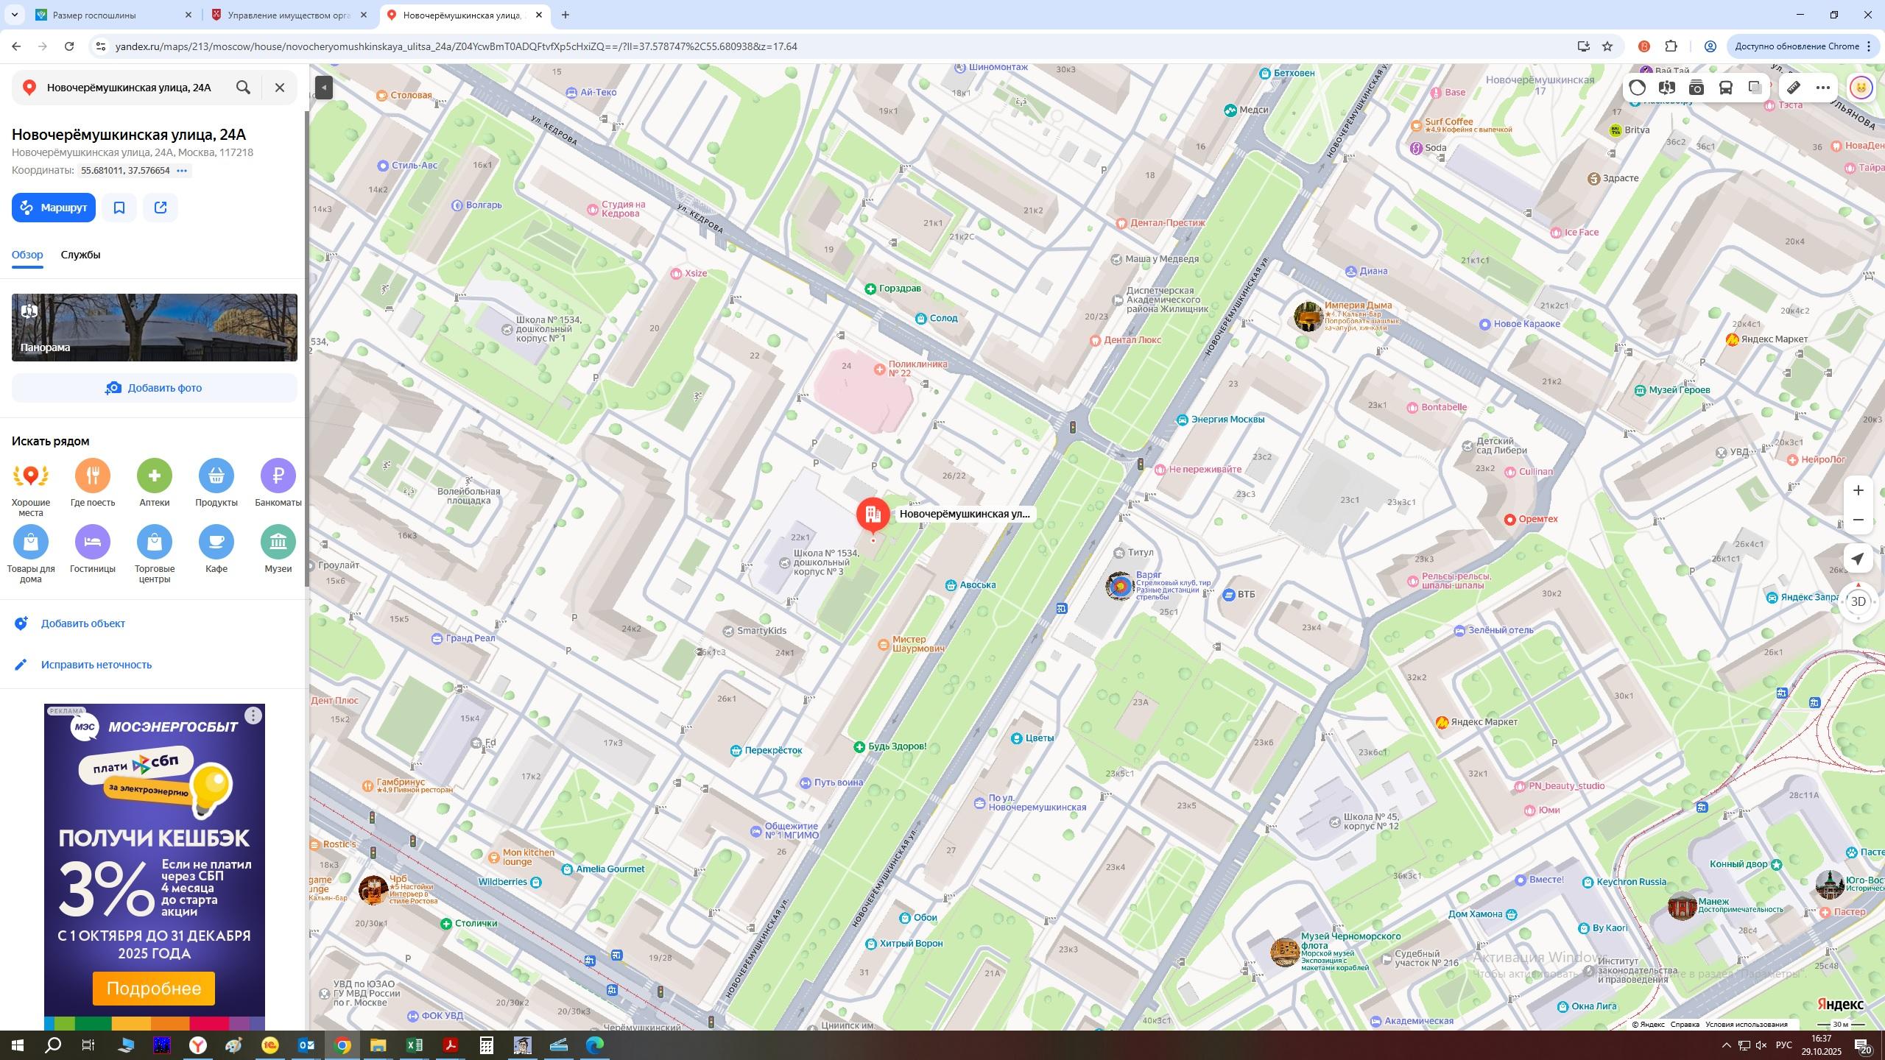This screenshot has width=1885, height=1060.
Task: Expand coordinates options with three dots
Action: pyautogui.click(x=182, y=171)
